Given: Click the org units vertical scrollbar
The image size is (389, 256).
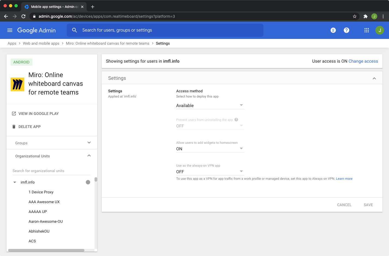Looking at the screenshot, I should (x=96, y=179).
